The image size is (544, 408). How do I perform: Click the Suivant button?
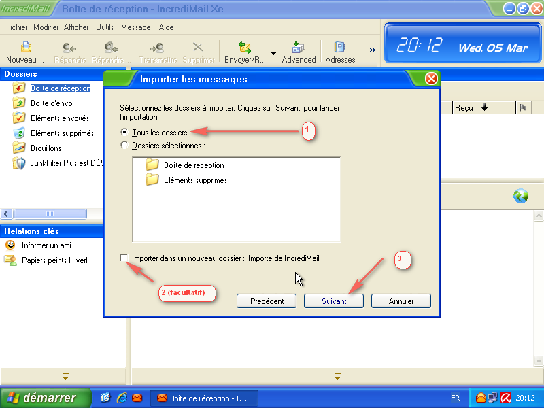[x=334, y=301]
